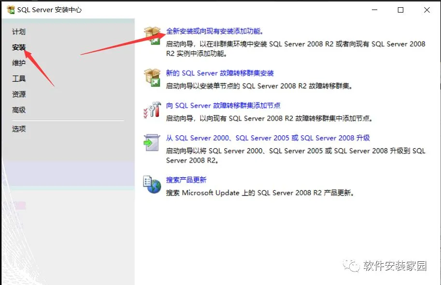
Task: Click 全新安装或向现有安装添加功能 link
Action: click(214, 31)
